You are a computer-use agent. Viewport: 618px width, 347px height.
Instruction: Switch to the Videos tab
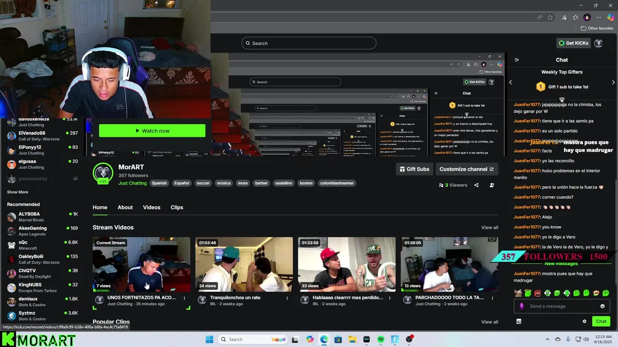click(x=152, y=207)
